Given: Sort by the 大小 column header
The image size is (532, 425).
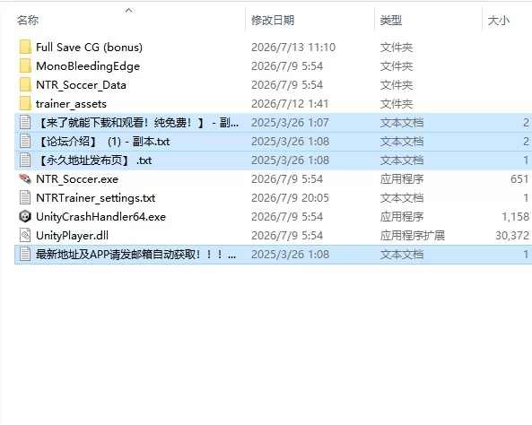Looking at the screenshot, I should tap(499, 21).
